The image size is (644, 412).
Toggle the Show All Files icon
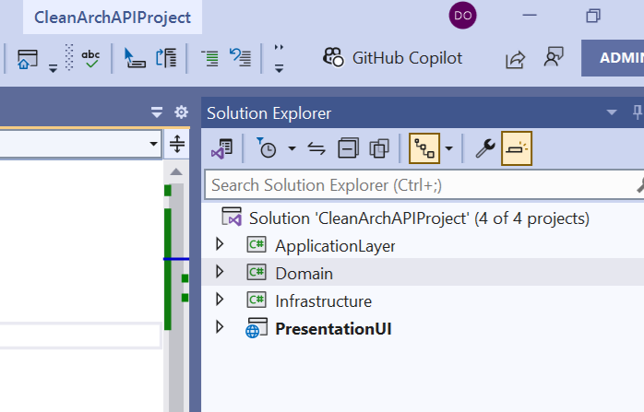coord(379,148)
